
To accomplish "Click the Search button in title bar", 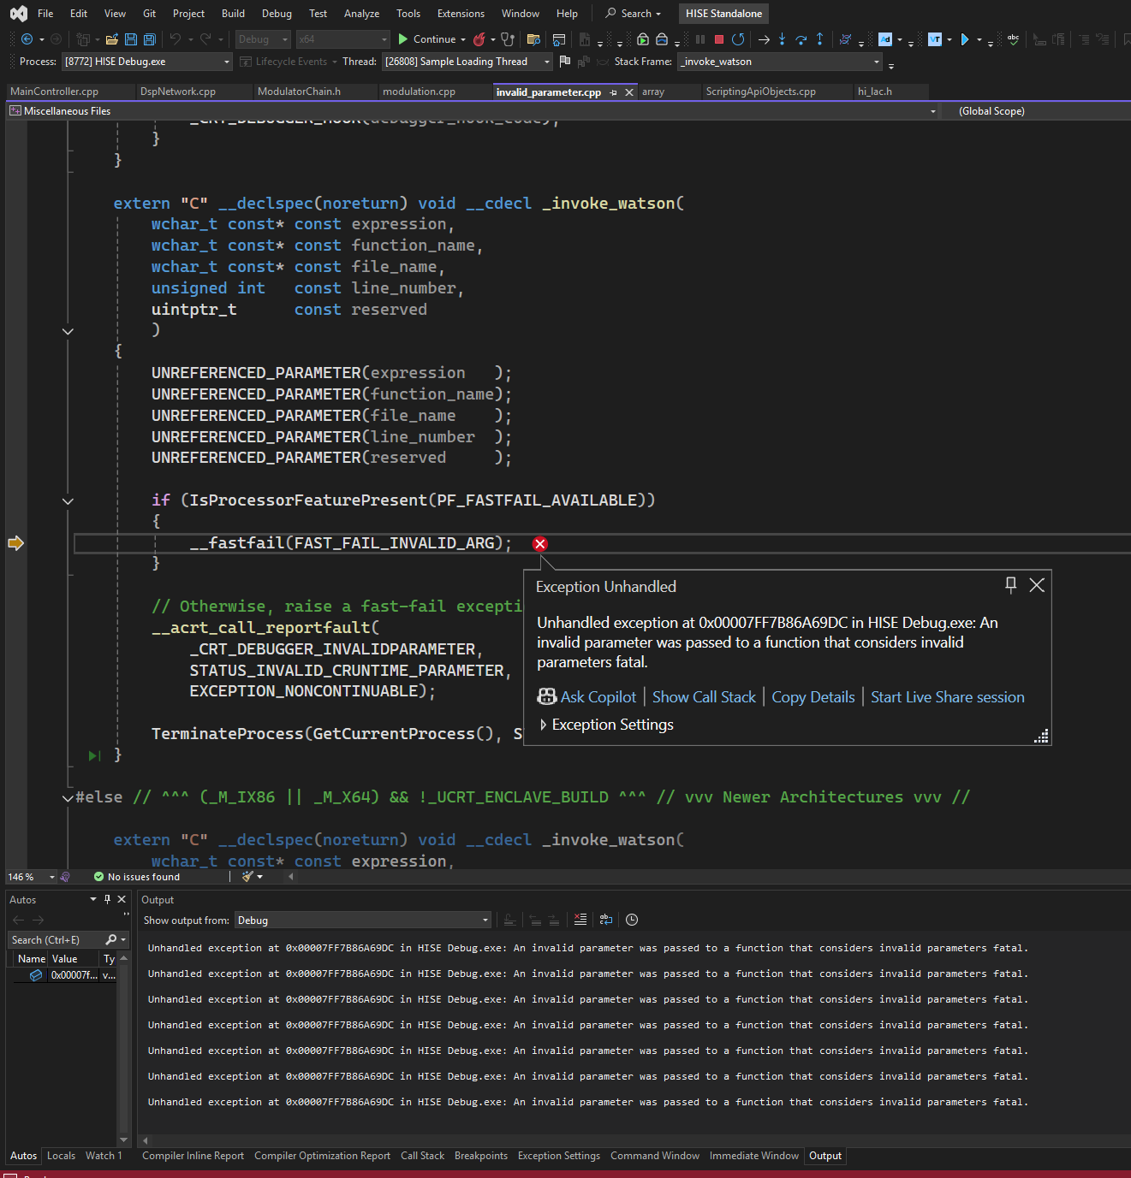I will (x=634, y=14).
